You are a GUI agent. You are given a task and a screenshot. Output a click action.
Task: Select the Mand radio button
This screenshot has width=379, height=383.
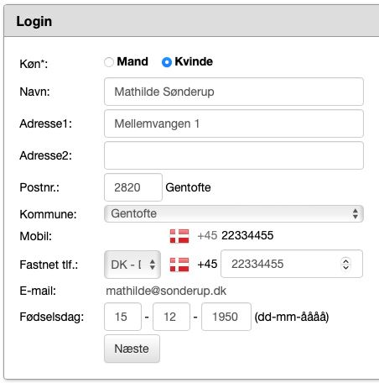click(x=109, y=62)
